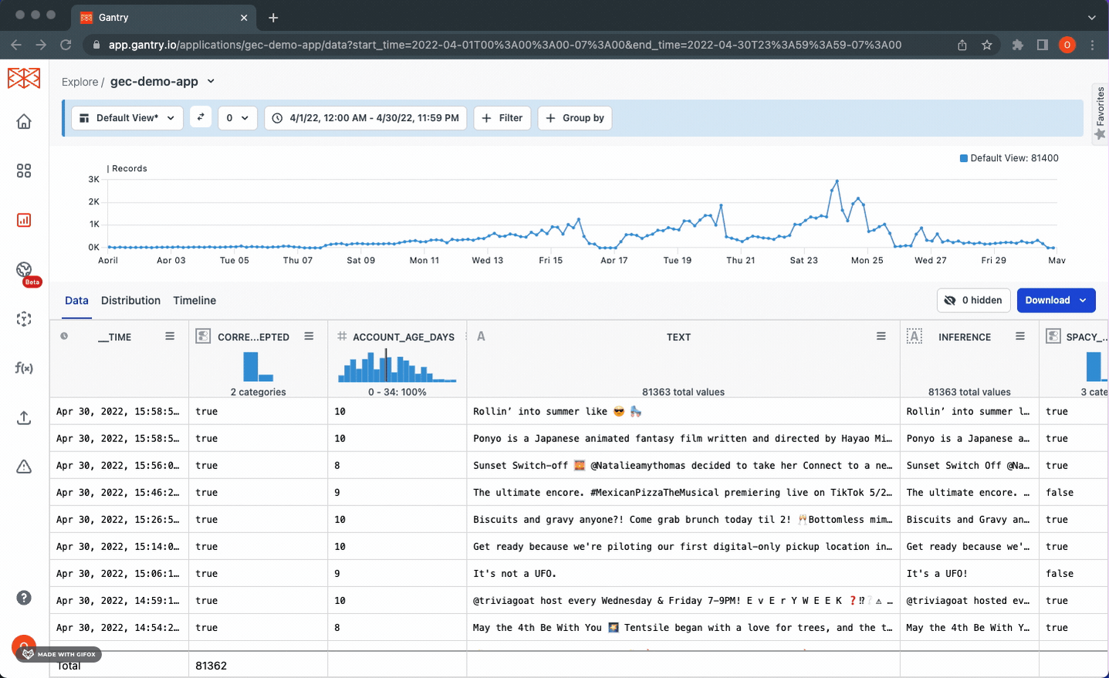Open Chrome profile avatar
Screen dimensions: 1109x678
(x=1067, y=45)
